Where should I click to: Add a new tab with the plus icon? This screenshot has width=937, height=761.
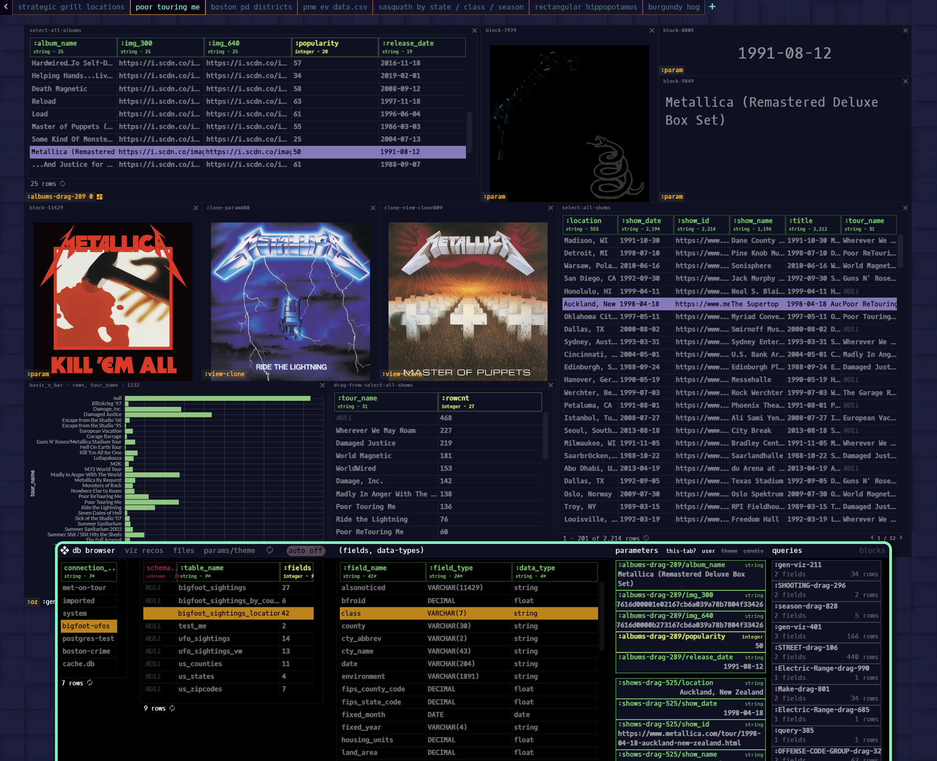point(712,7)
